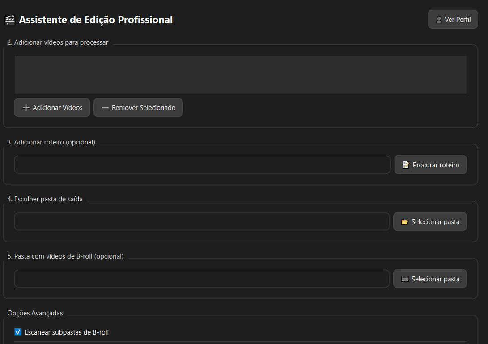Click the clapperboard icon beside the app title

[10, 20]
